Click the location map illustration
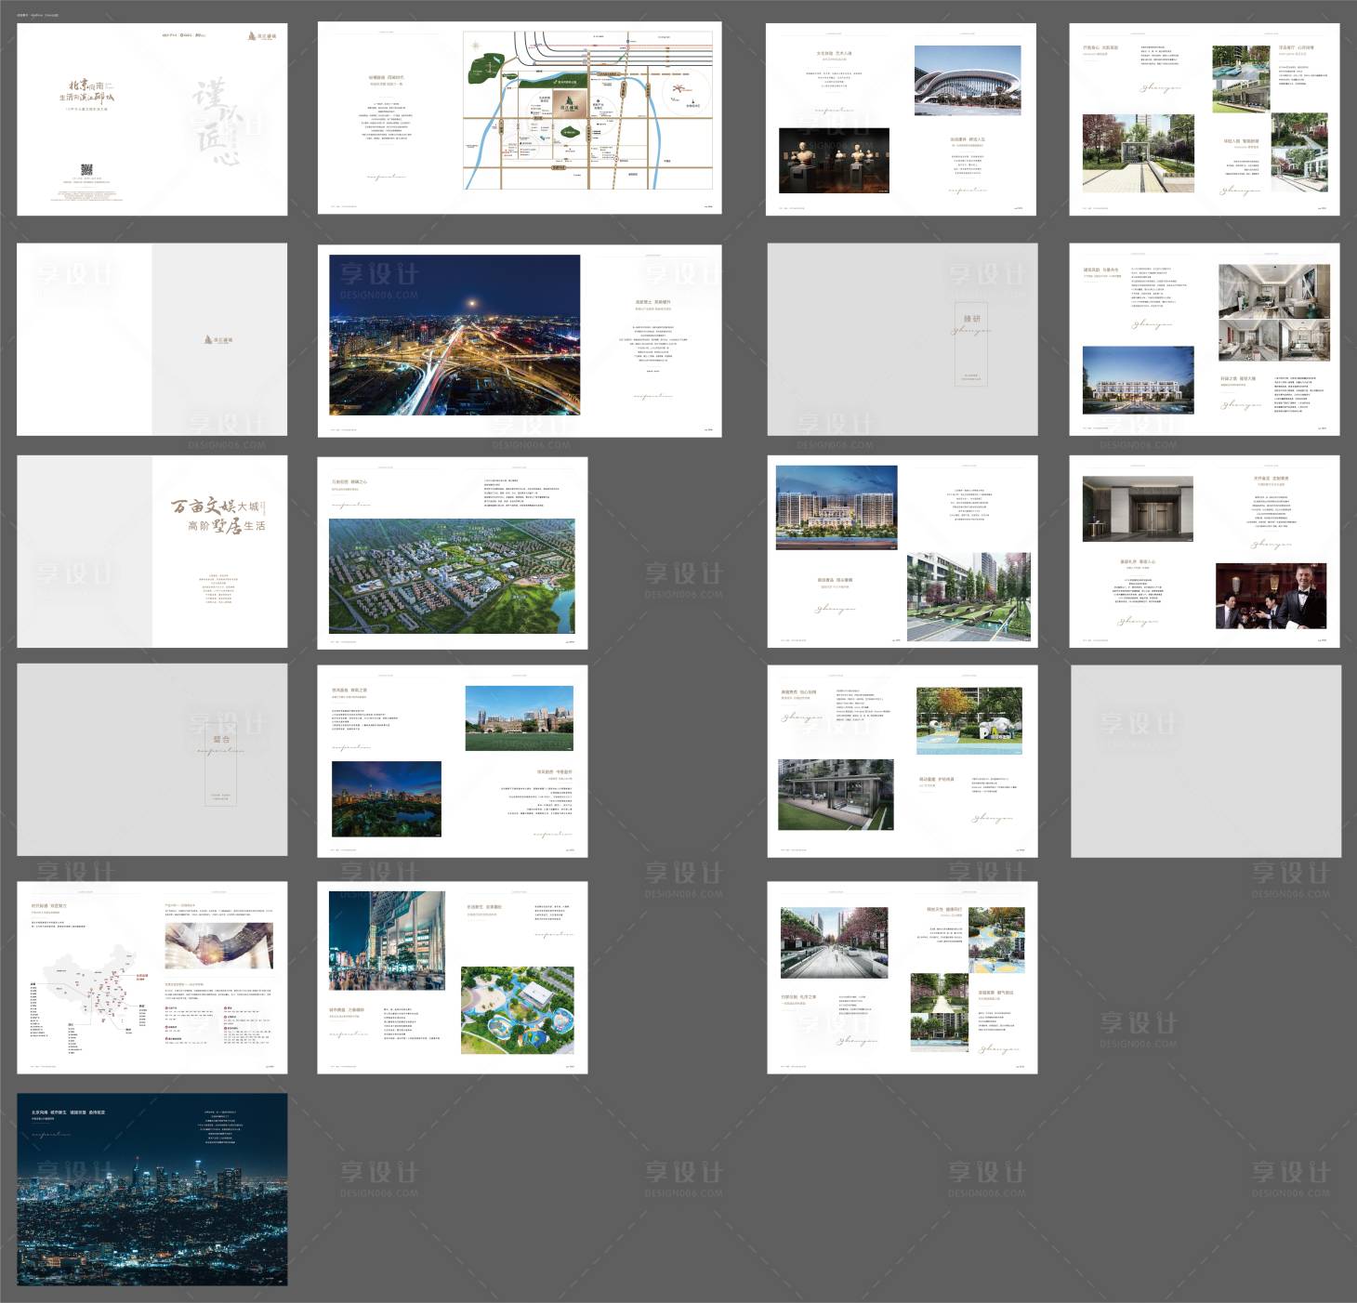 pyautogui.click(x=588, y=111)
